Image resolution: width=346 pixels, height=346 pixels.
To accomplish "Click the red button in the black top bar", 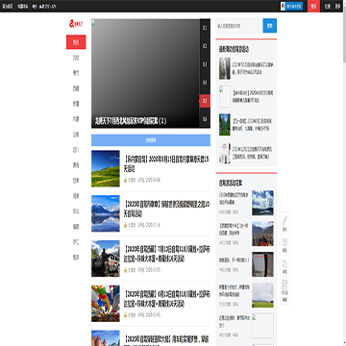I will click(x=313, y=6).
